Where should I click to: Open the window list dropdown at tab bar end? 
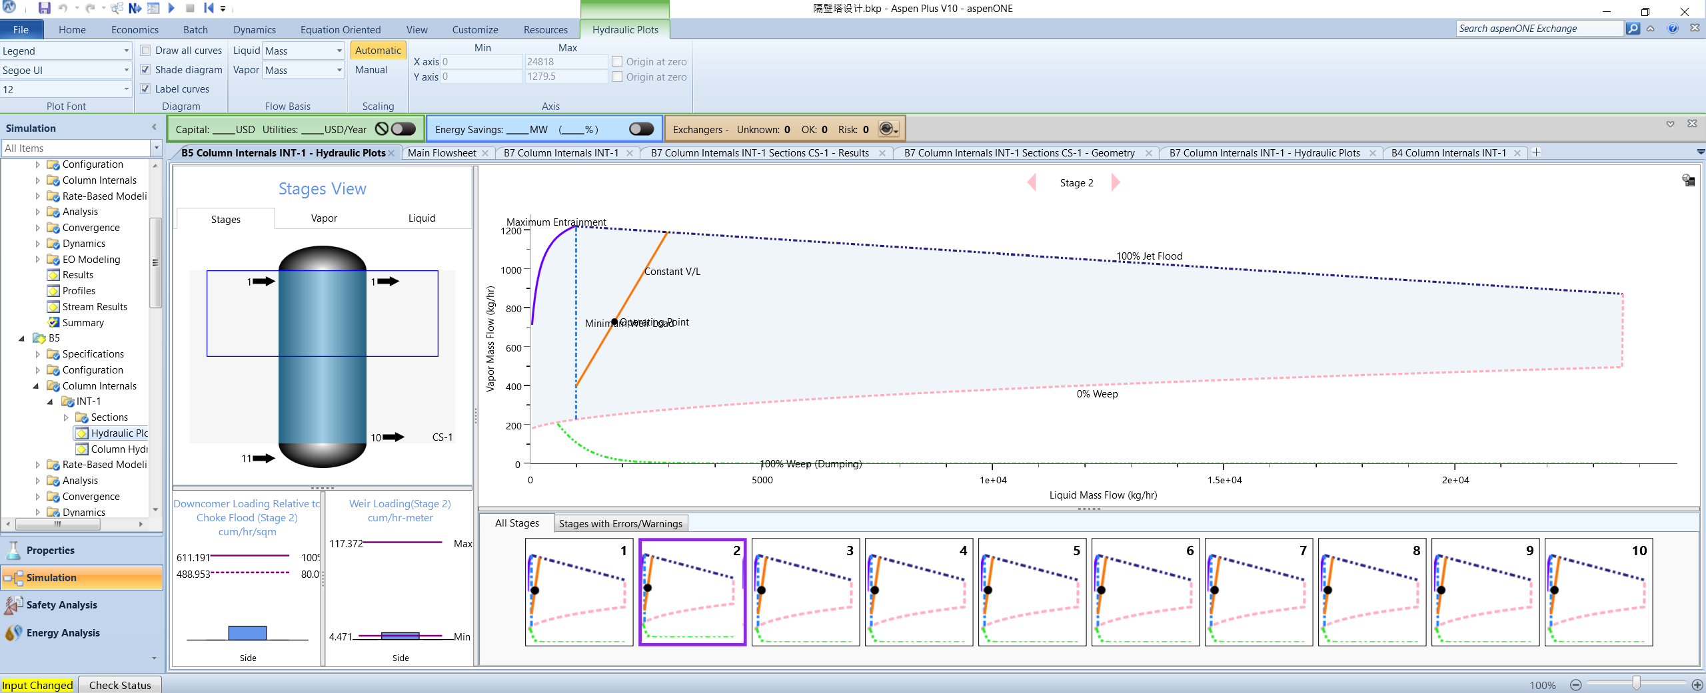1700,152
